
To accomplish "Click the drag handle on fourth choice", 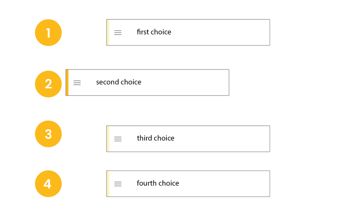I will (118, 184).
